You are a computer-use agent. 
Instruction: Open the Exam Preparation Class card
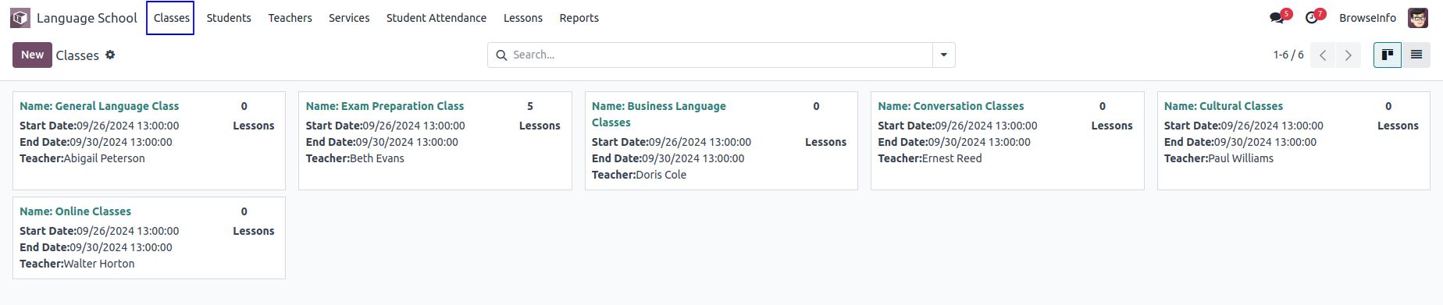click(435, 140)
